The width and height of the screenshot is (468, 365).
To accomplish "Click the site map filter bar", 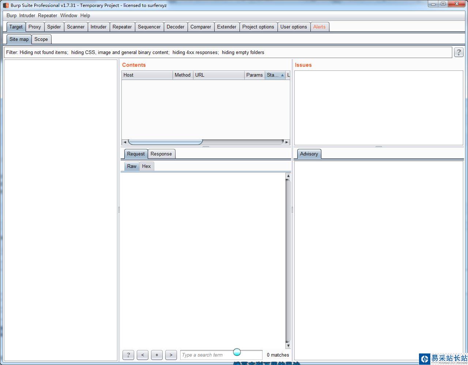I will 228,52.
